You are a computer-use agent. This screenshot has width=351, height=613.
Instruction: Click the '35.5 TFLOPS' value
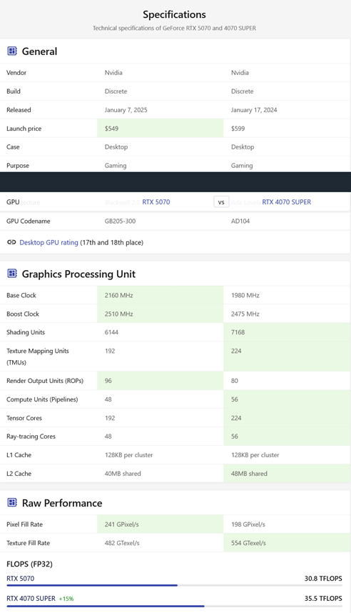pyautogui.click(x=323, y=599)
